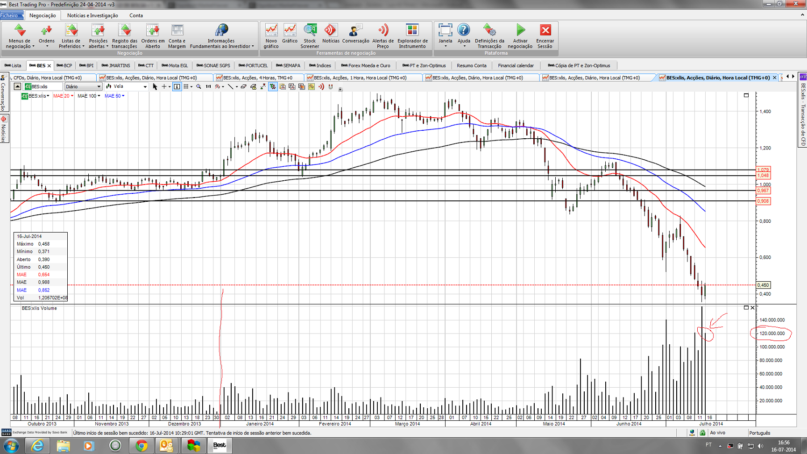Screen dimensions: 807x454
Task: Toggle the chart grid button
Action: tap(186, 86)
